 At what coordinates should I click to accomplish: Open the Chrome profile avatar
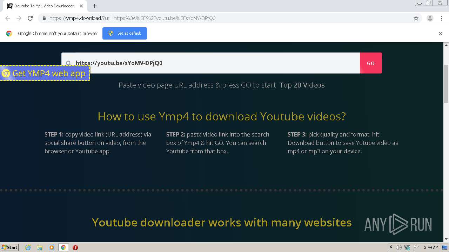pos(430,18)
